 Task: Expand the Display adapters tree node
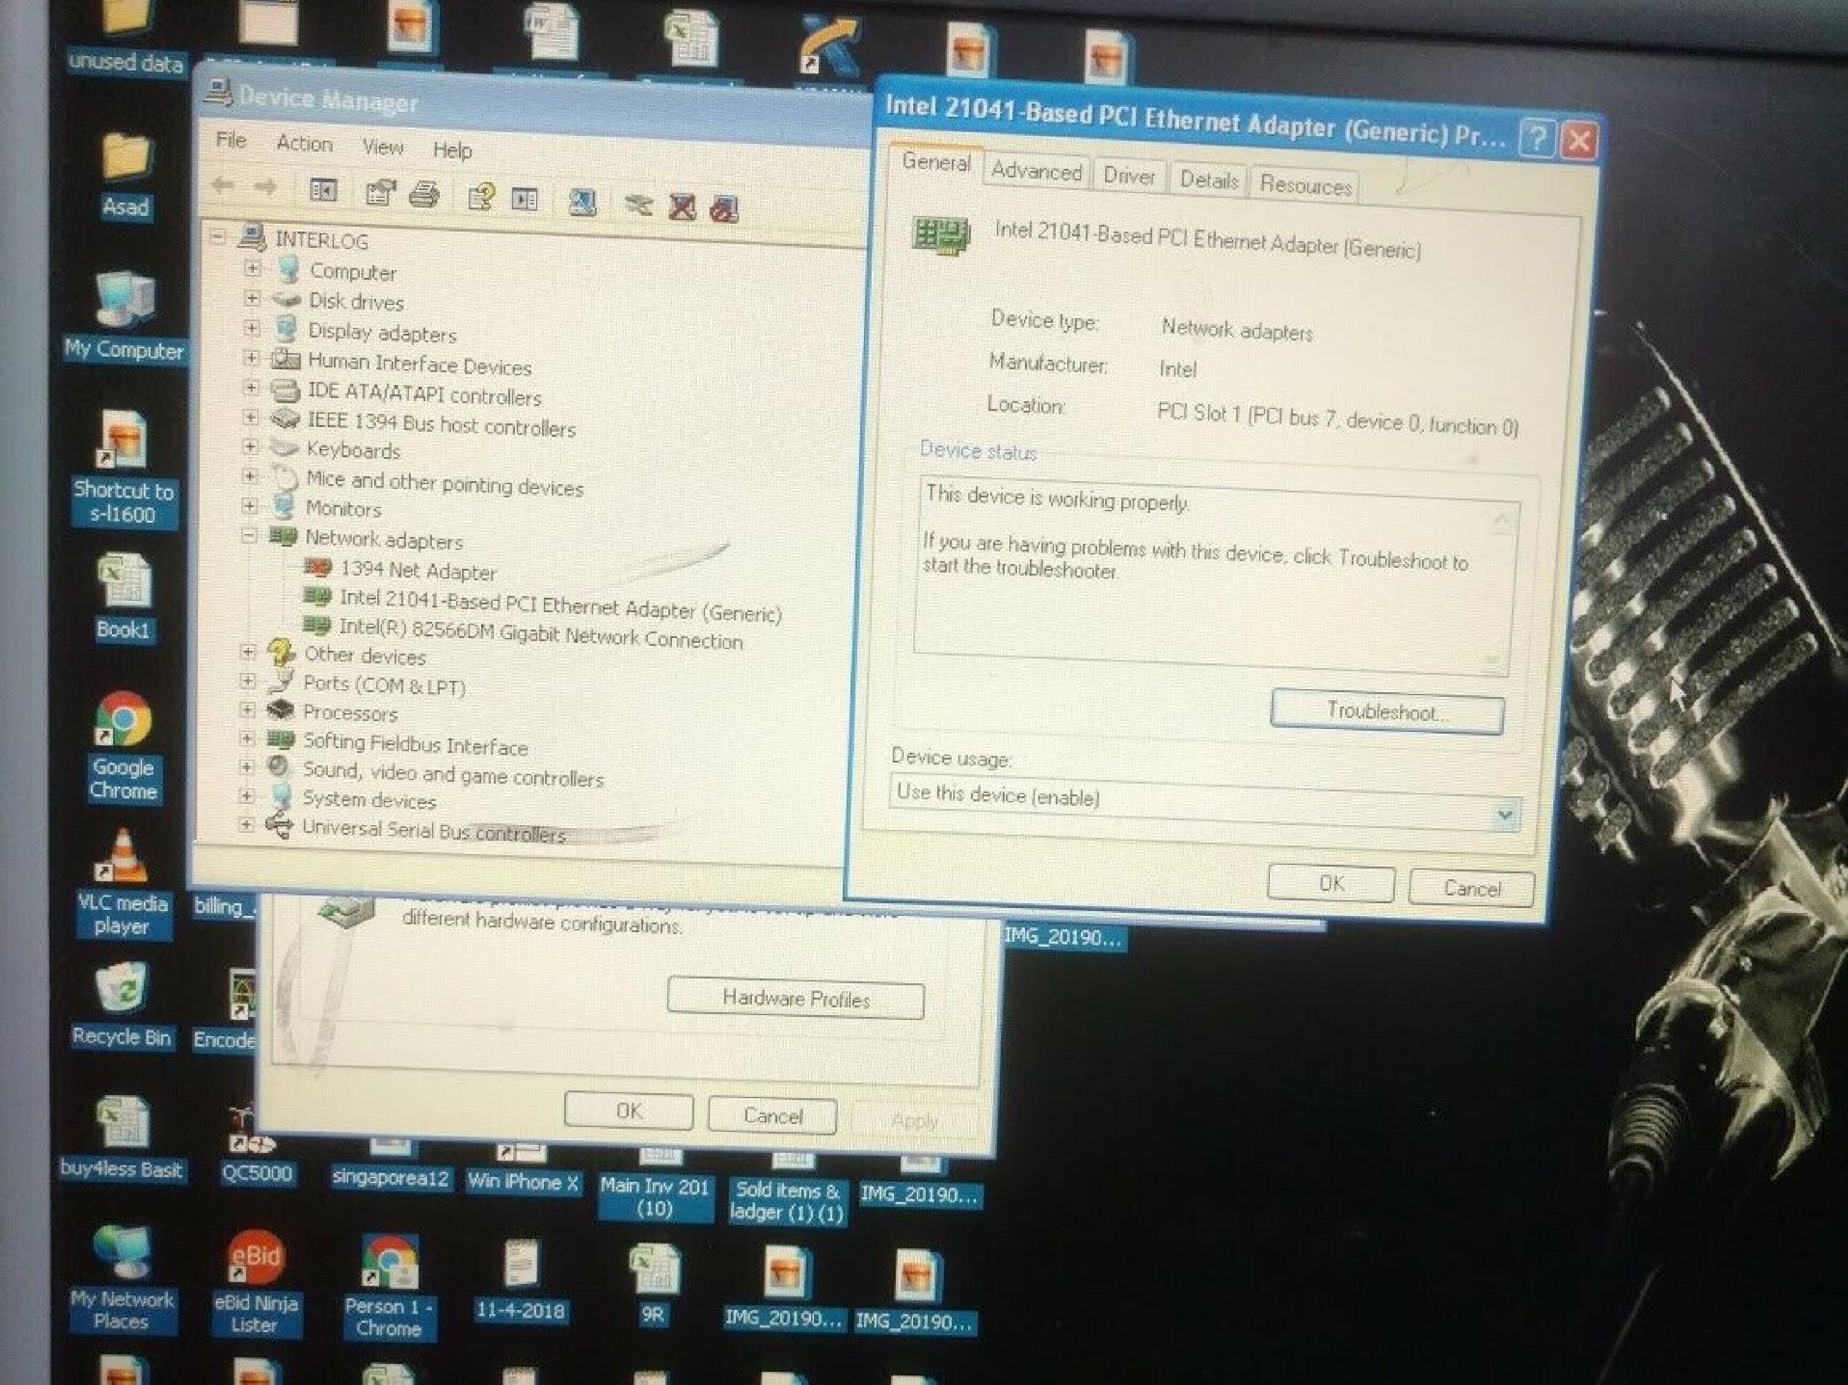click(251, 328)
